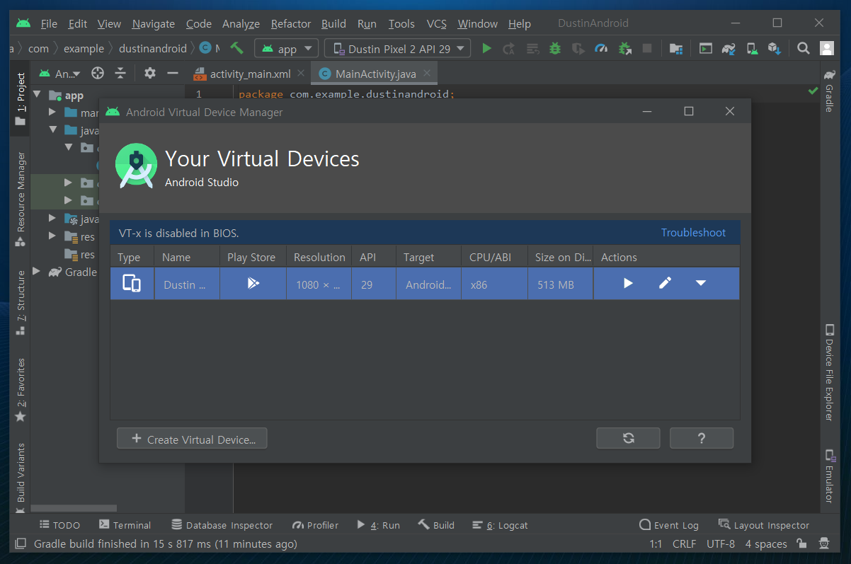Open Layout Inspector from status bar

click(x=763, y=525)
